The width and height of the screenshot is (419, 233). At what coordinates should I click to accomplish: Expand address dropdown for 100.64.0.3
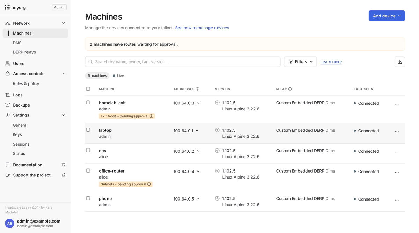[x=198, y=103]
